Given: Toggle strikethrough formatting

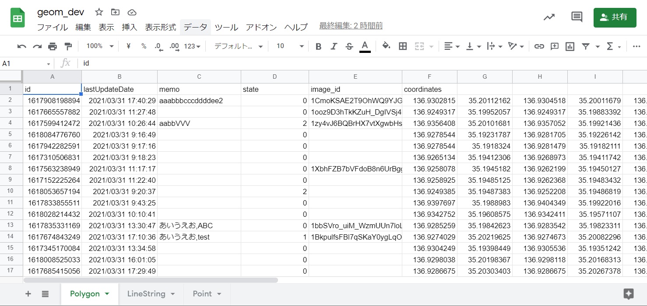Looking at the screenshot, I should tap(349, 46).
